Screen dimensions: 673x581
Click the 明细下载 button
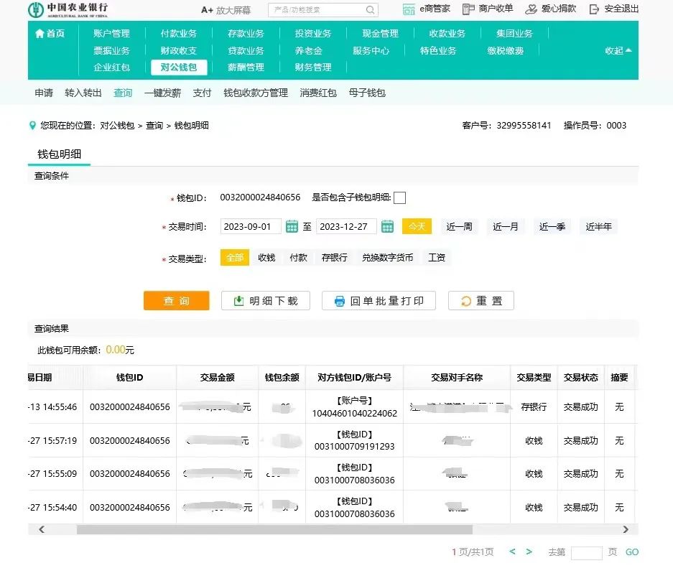pos(265,301)
